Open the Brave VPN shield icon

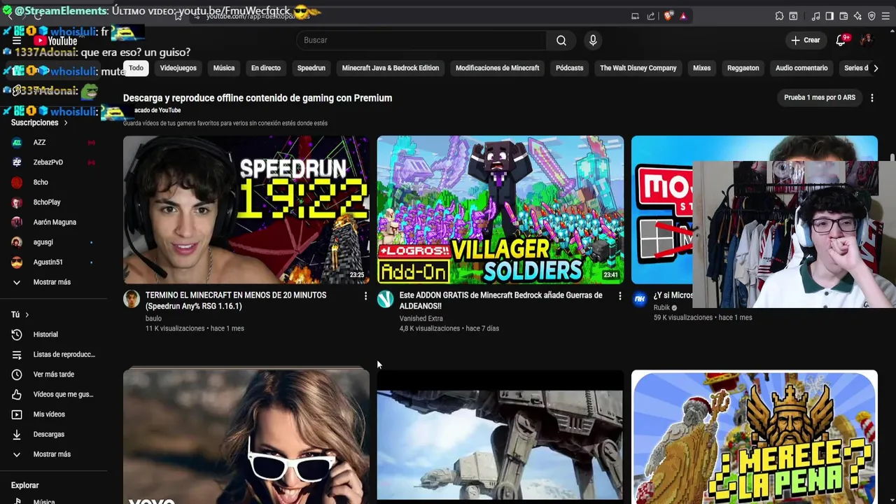click(x=871, y=16)
